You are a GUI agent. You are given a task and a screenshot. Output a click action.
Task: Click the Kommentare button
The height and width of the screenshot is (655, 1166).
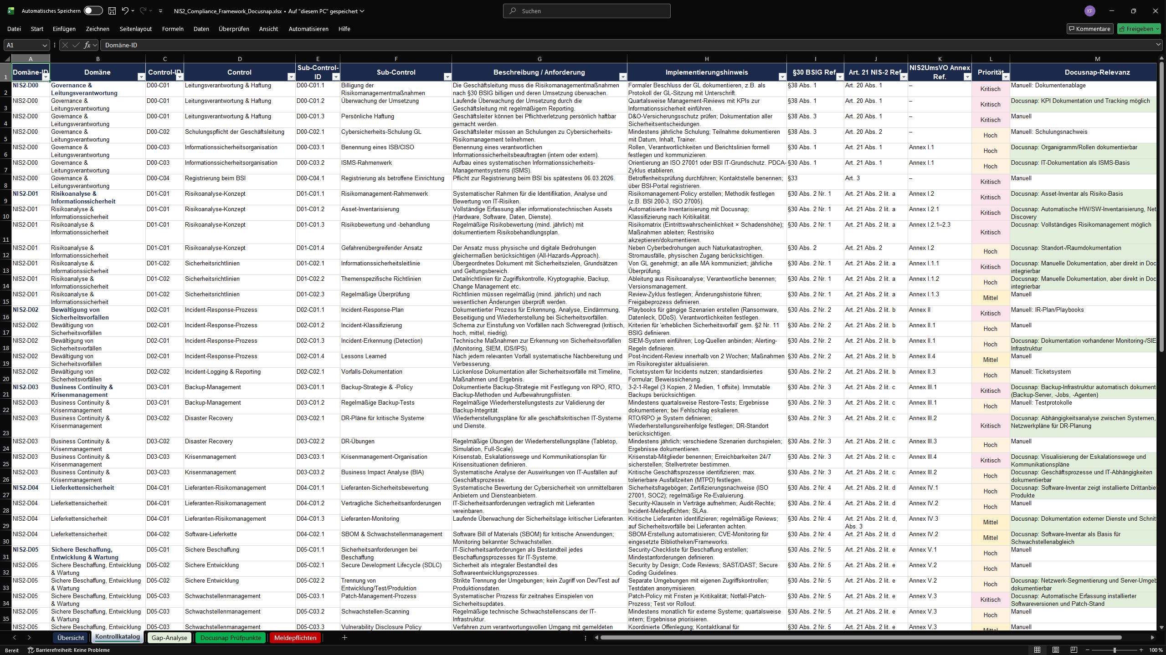(1089, 29)
